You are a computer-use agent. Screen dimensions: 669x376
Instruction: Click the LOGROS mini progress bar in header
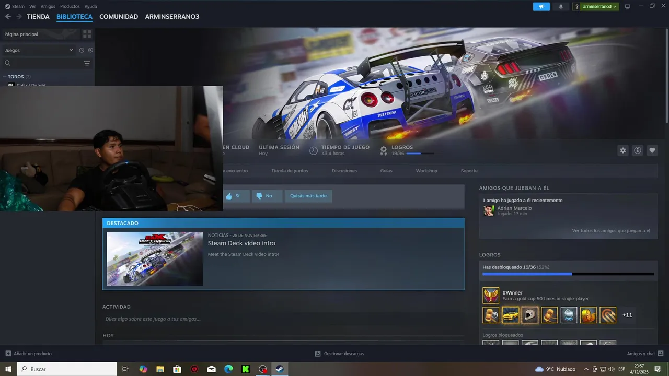[420, 154]
